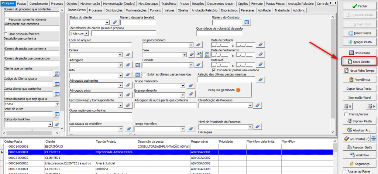Enable Usar pesquisa fonética checkbox
Viewport: 378px width, 174px height.
pyautogui.click(x=6, y=34)
